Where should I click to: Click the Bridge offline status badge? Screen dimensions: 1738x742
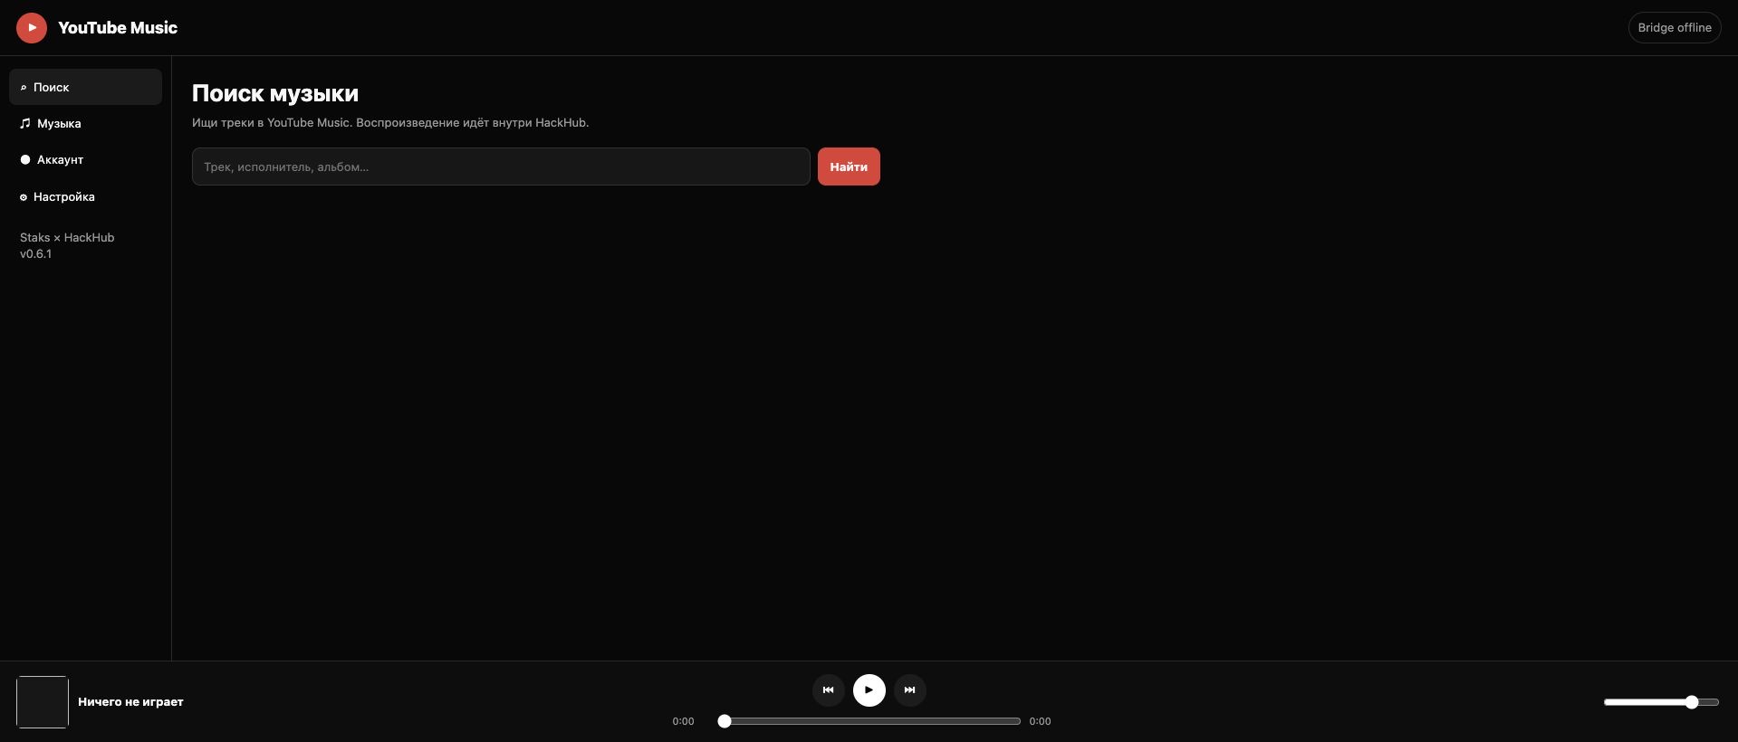click(x=1675, y=27)
